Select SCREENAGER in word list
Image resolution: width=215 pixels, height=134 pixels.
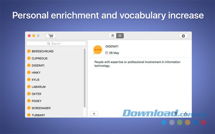click(x=41, y=108)
